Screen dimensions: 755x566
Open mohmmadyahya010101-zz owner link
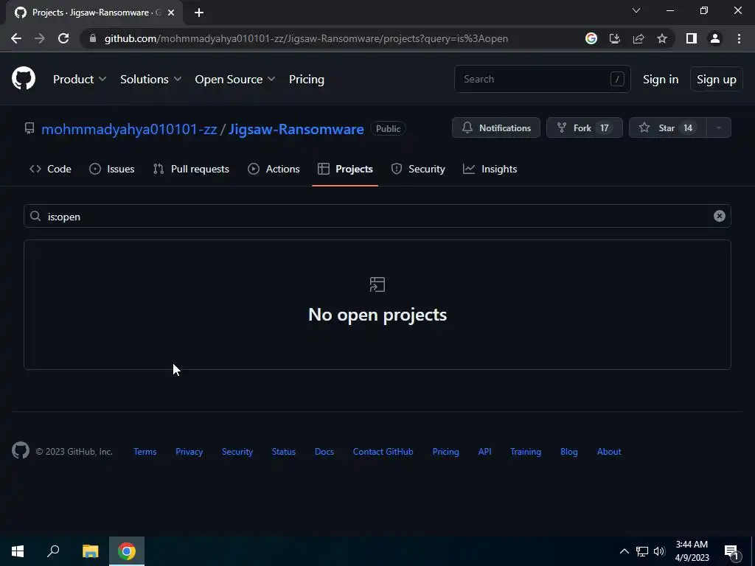129,129
